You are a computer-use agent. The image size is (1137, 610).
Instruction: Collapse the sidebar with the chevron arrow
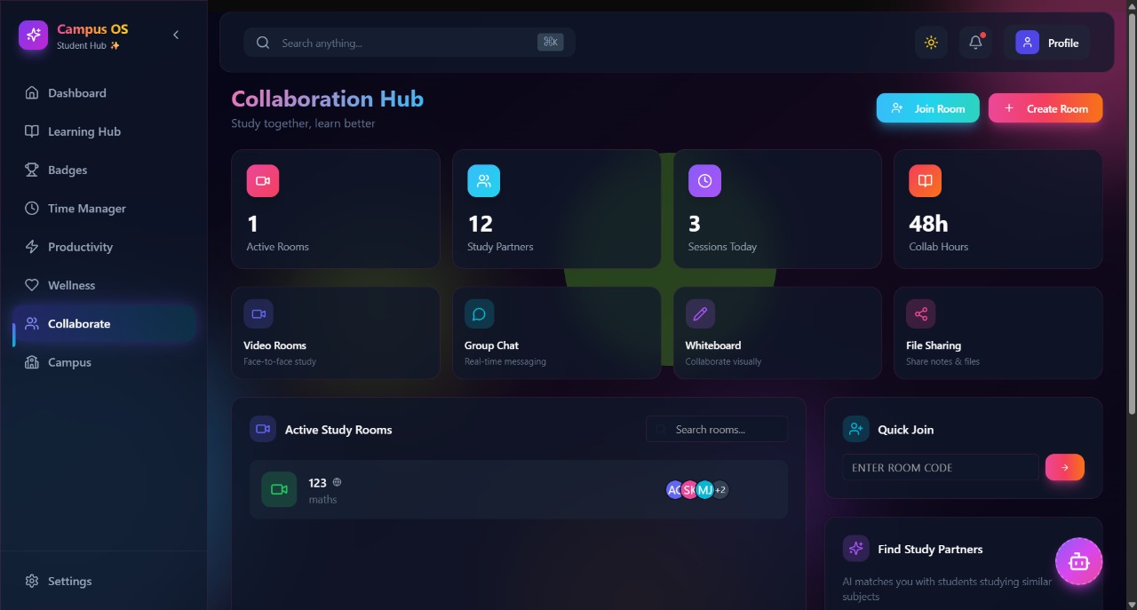coord(176,35)
